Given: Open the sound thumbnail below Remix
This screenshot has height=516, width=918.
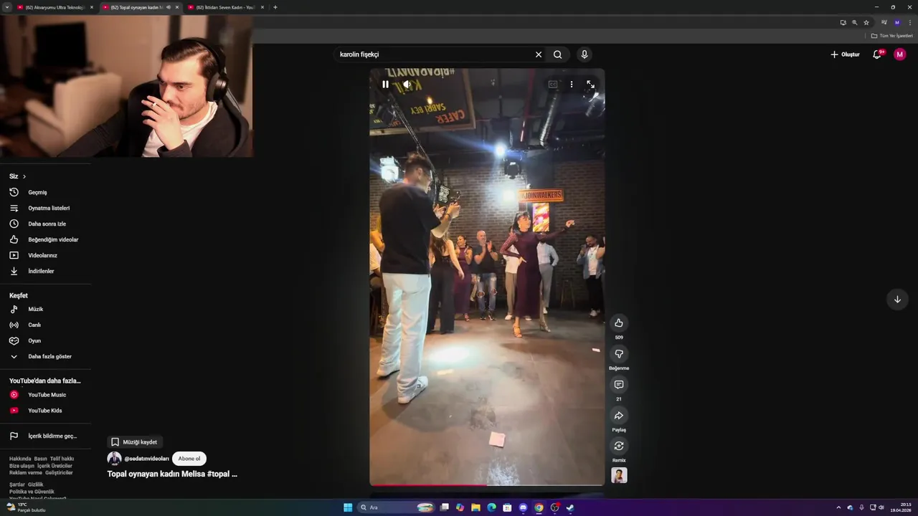Looking at the screenshot, I should 619,475.
